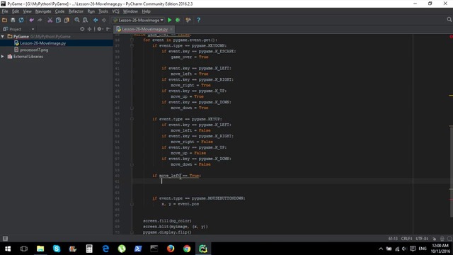Click the Cut scissors icon
The width and height of the screenshot is (453, 255).
(x=50, y=20)
